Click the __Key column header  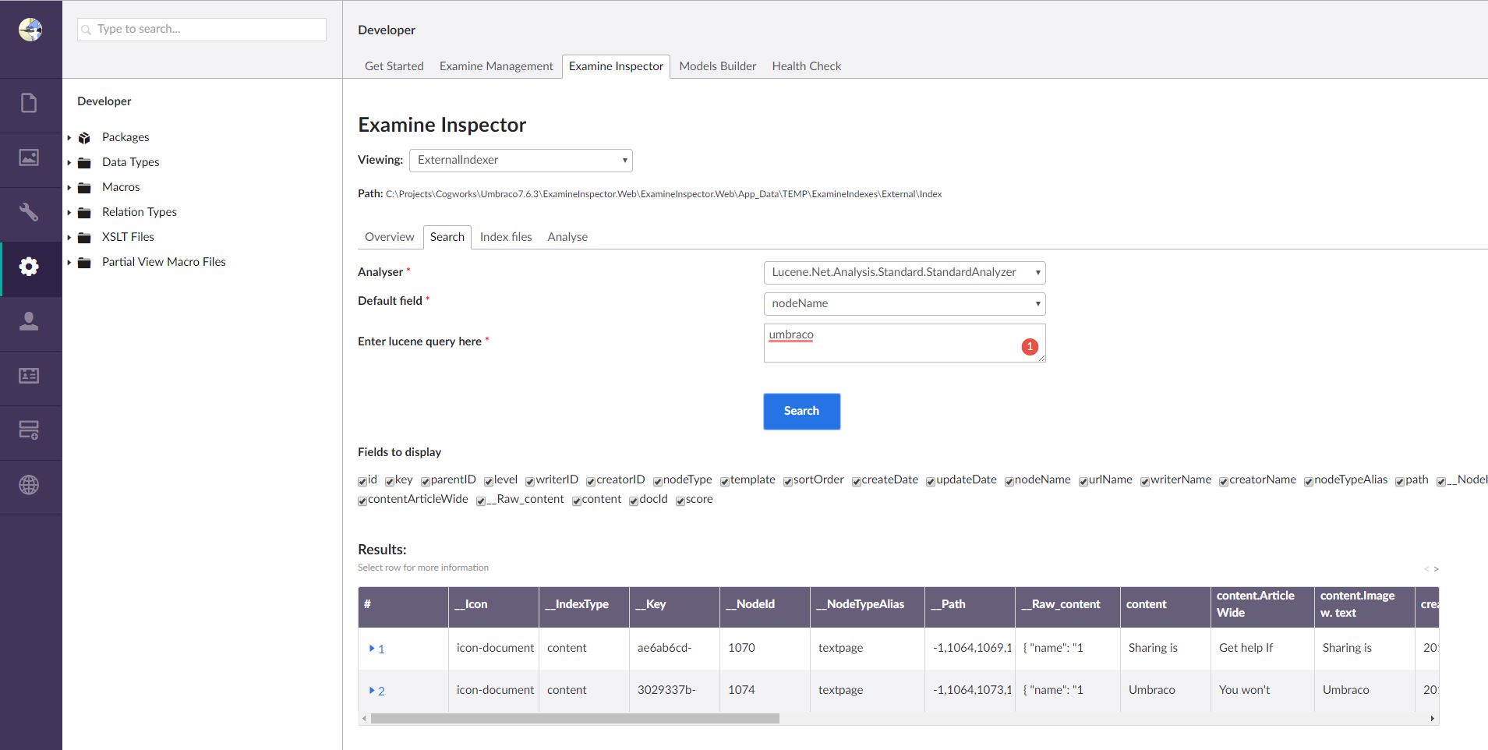[674, 607]
